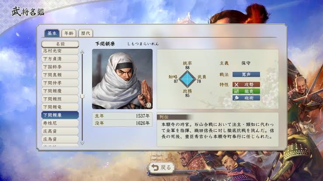Click the blue diamond stats chart
Screen dimensions: 323x181
[x=187, y=79]
